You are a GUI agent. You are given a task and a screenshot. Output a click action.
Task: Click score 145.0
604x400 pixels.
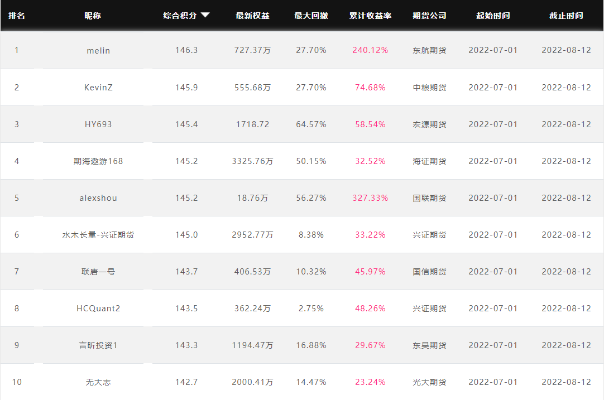click(x=186, y=235)
